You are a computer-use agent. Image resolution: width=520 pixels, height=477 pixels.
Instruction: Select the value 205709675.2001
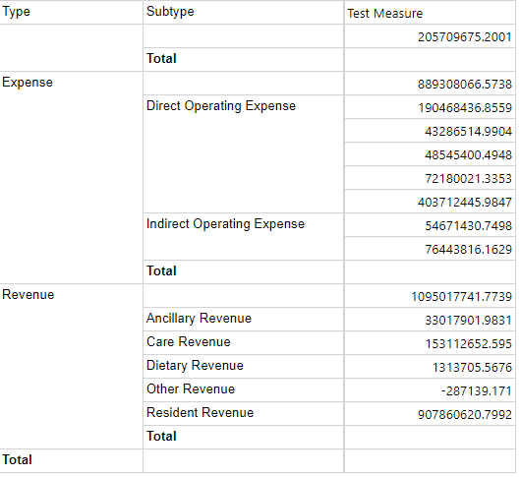(x=464, y=36)
